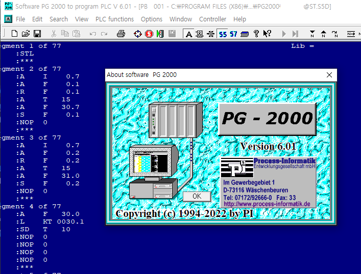Viewport: 361px width, 274px height.
Task: Click the Paste clipboard icon
Action: point(76,34)
